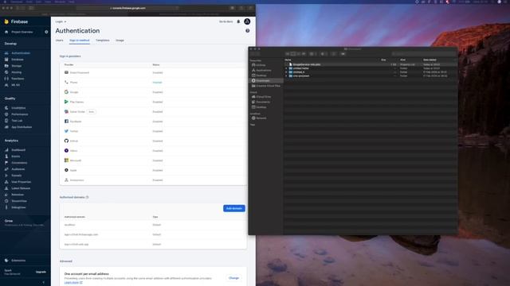Click Database sidebar icon
The width and height of the screenshot is (510, 286).
tap(6, 60)
